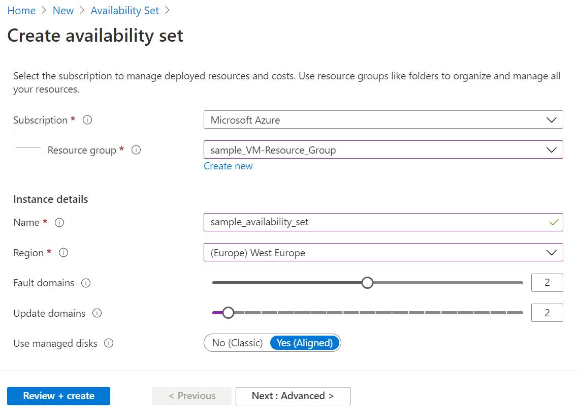Open the Fault domains info icon
579x419 pixels.
(86, 283)
